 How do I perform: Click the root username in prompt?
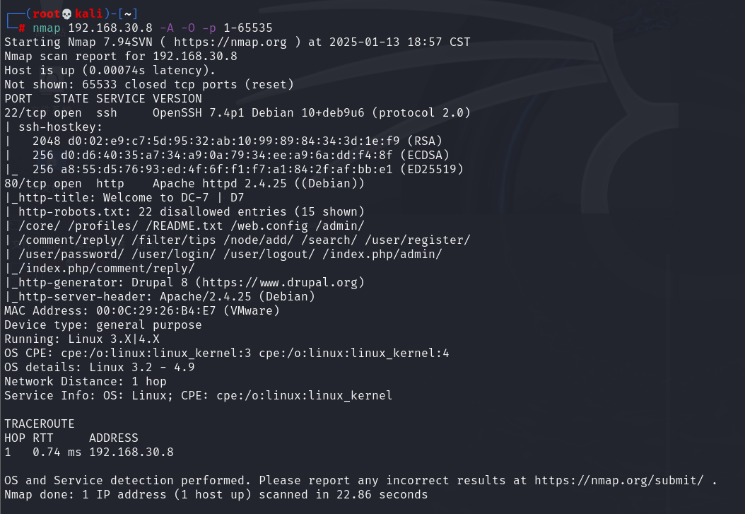pos(46,13)
